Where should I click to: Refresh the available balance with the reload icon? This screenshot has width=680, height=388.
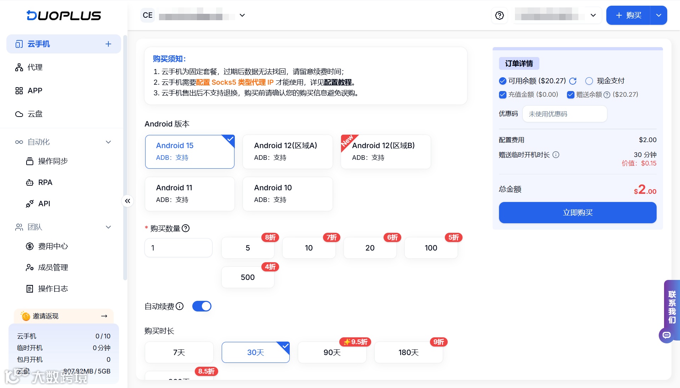point(573,81)
